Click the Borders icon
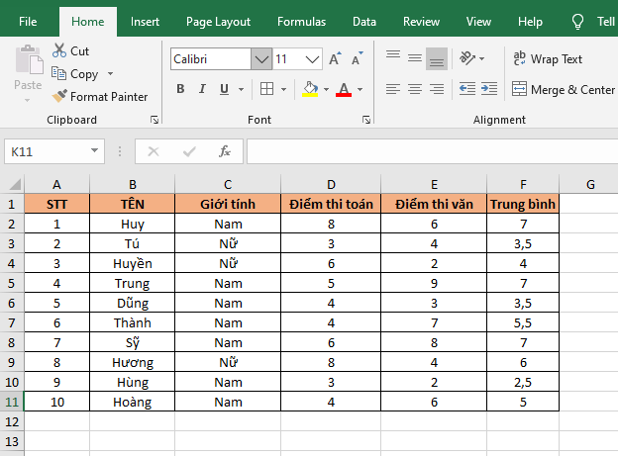 pos(267,90)
